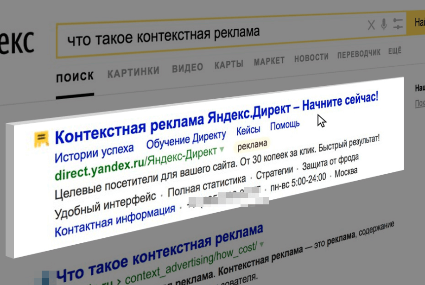
Task: Open the Истории успеха sitelink
Action: pos(94,153)
